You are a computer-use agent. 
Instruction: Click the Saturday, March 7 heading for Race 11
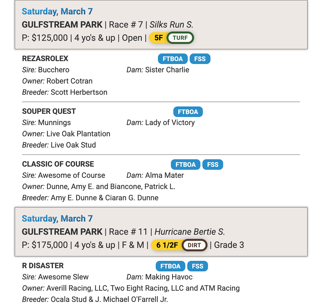pyautogui.click(x=57, y=219)
